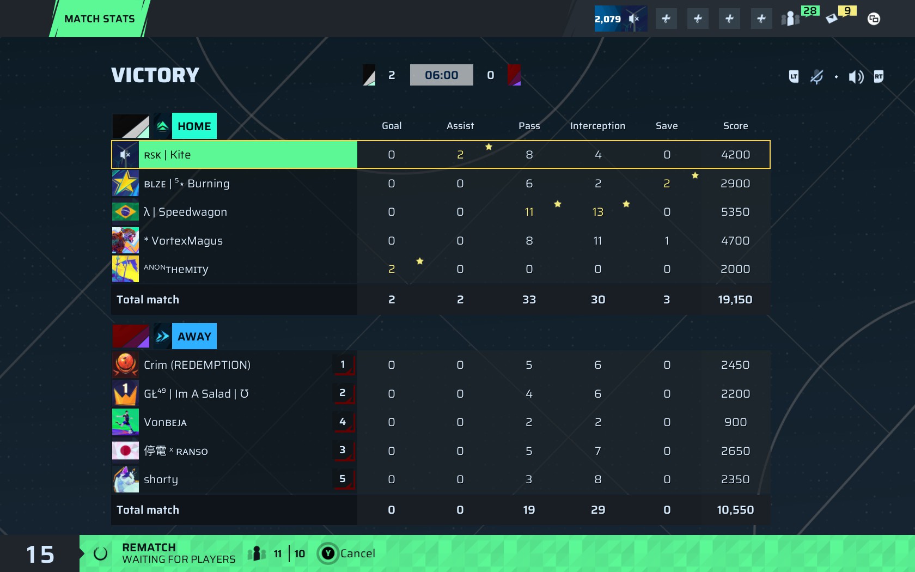Screen dimensions: 915x572
Task: Click the LT trigger icon
Action: [794, 77]
